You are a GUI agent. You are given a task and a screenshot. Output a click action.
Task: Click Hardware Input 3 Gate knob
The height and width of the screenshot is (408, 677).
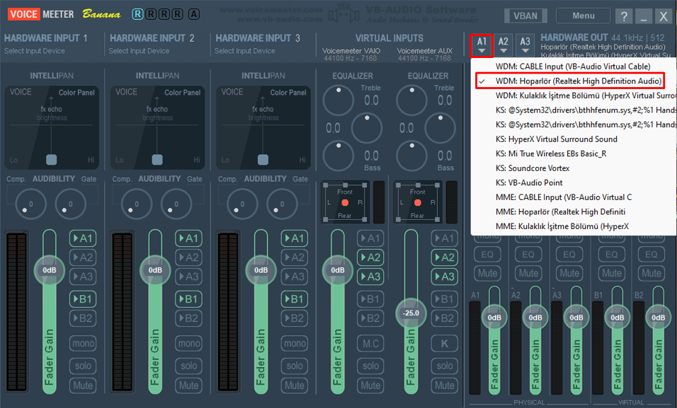[x=282, y=204]
